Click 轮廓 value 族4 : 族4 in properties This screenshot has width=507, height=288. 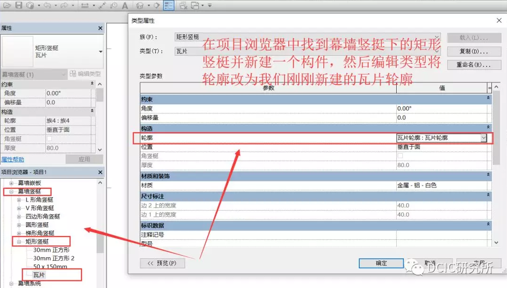pos(68,120)
